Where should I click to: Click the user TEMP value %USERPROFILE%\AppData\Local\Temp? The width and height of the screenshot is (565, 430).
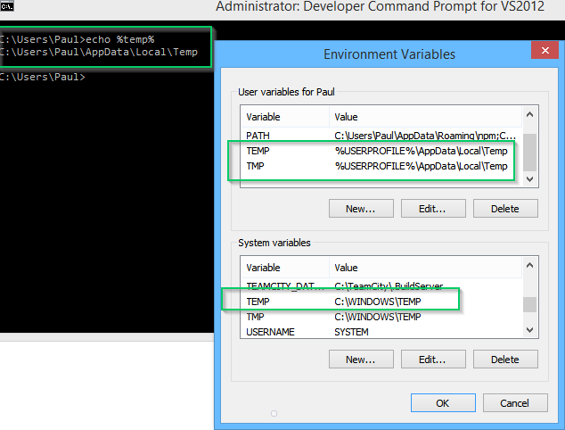click(421, 151)
